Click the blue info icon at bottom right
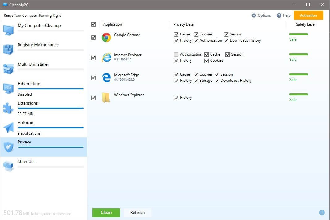This screenshot has height=220, width=330. 322,213
